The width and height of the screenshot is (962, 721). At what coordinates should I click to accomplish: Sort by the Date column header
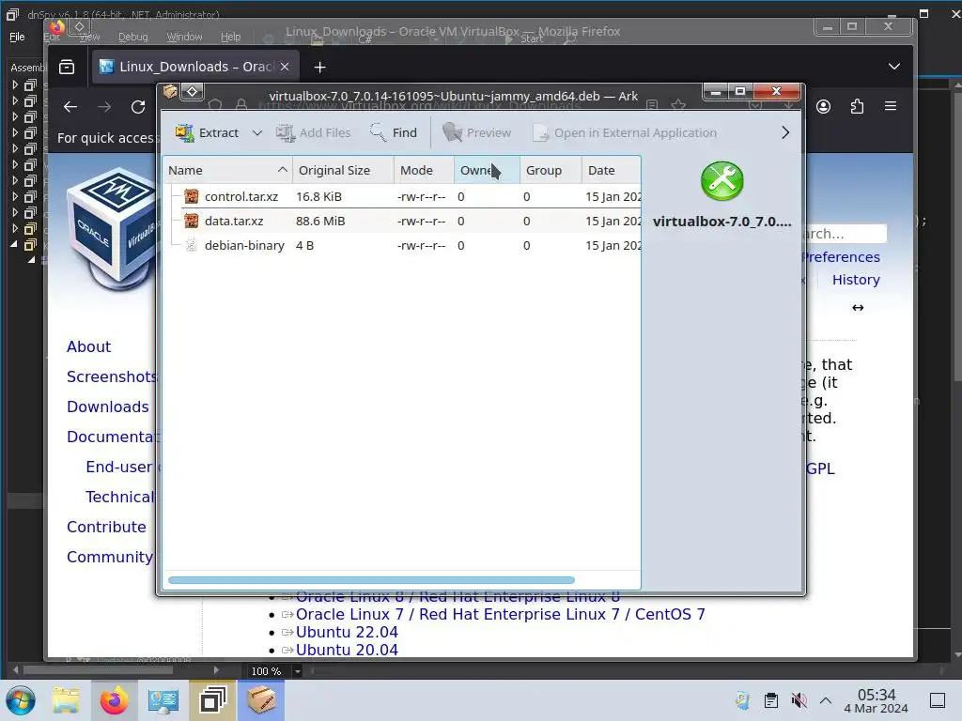tap(611, 171)
